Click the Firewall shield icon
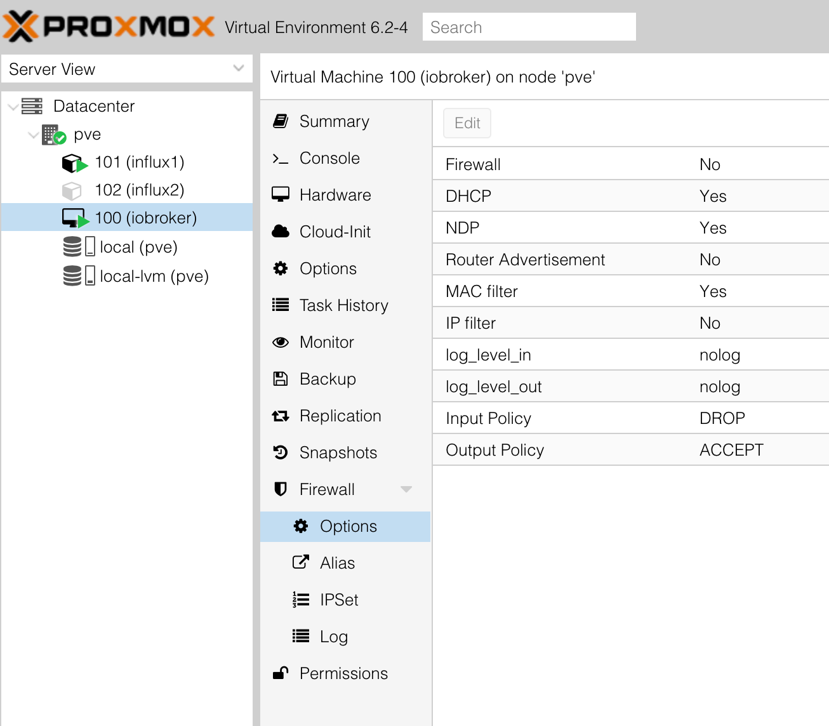 [x=281, y=489]
